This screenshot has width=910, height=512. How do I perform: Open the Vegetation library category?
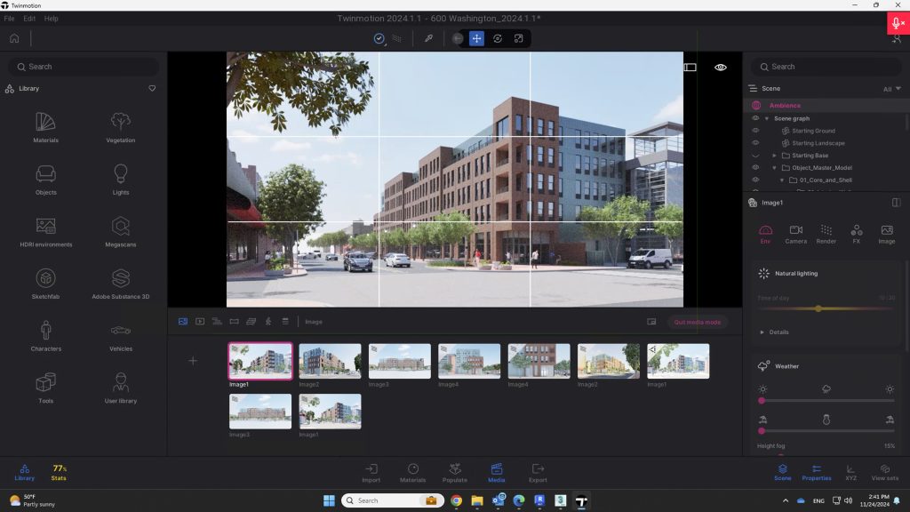point(121,125)
